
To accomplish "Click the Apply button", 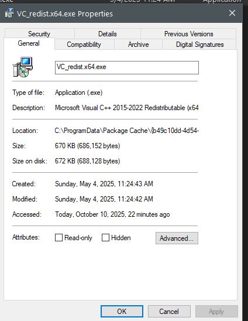I will point(216,312).
